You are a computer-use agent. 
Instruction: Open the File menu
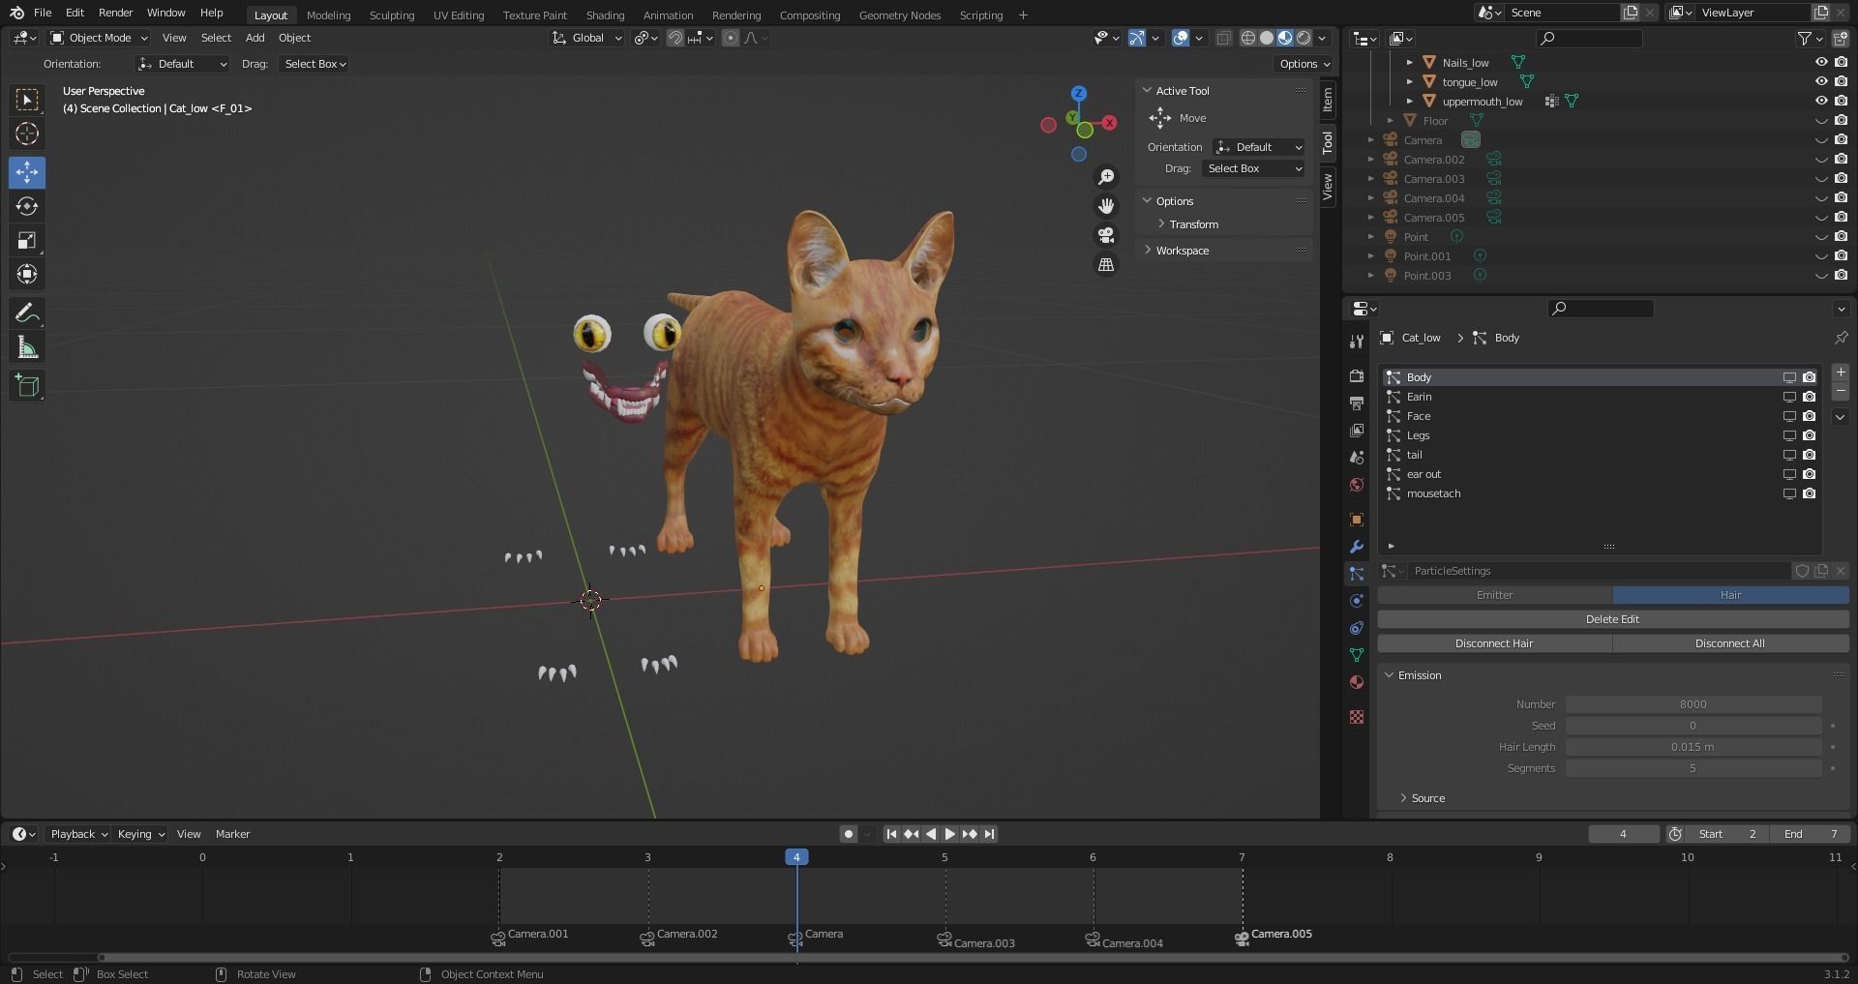click(43, 13)
